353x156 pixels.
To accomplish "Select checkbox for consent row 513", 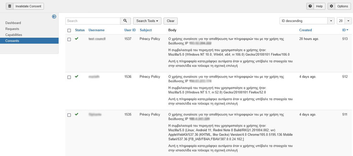I will 69,39.
